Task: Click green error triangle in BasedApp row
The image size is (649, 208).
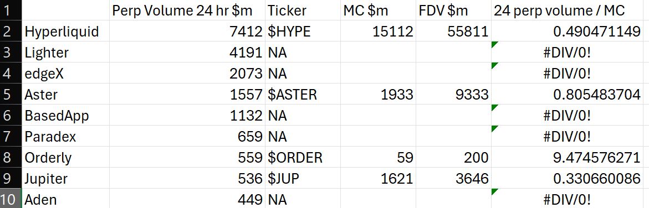Action: (x=494, y=107)
